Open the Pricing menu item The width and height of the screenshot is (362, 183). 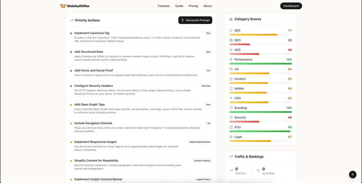click(193, 6)
